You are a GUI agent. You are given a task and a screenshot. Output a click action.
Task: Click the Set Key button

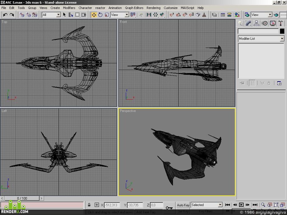[183, 211]
